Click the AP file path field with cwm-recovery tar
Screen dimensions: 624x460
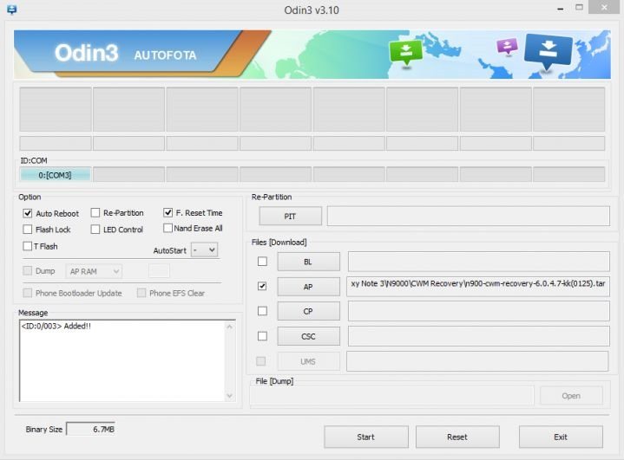point(478,287)
